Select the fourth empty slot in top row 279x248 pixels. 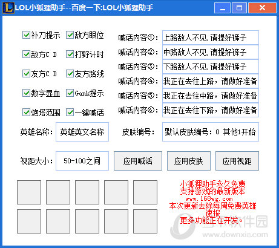116,192
